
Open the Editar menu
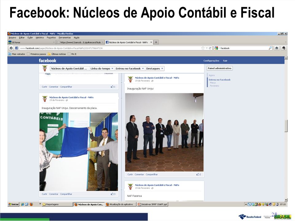point(22,37)
